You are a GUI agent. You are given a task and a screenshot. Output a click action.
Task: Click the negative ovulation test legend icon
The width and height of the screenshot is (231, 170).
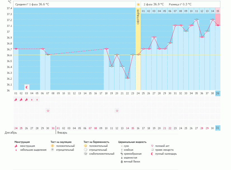[x=52, y=150]
